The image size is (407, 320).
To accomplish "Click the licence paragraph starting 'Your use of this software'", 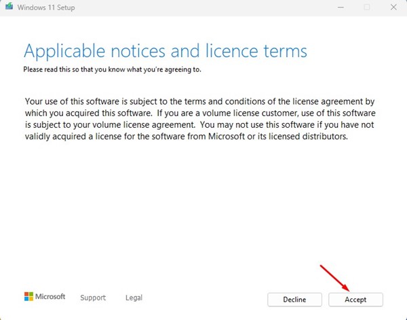I will [200, 119].
